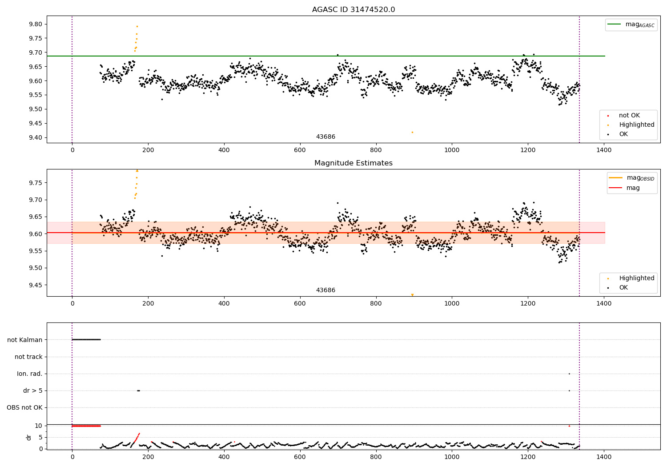This screenshot has height=467, width=667.
Task: Click the 9.70 tick on top plot
Action: pyautogui.click(x=36, y=52)
